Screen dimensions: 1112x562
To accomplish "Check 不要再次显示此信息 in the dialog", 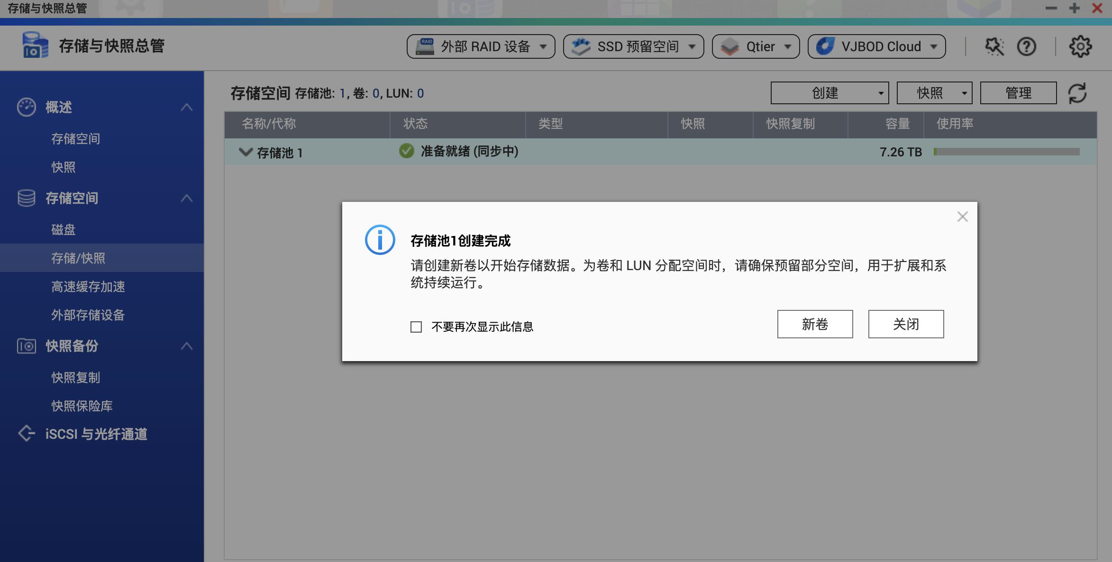I will coord(416,327).
